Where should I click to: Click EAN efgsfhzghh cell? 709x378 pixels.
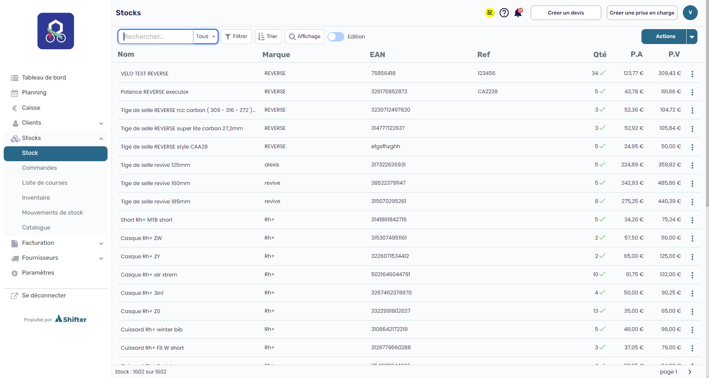(386, 146)
